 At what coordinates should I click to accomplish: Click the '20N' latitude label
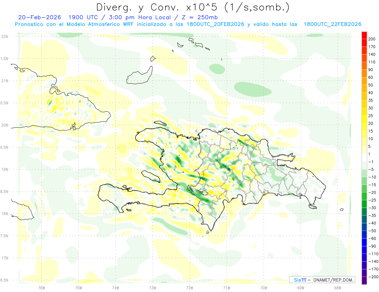coord(5,125)
